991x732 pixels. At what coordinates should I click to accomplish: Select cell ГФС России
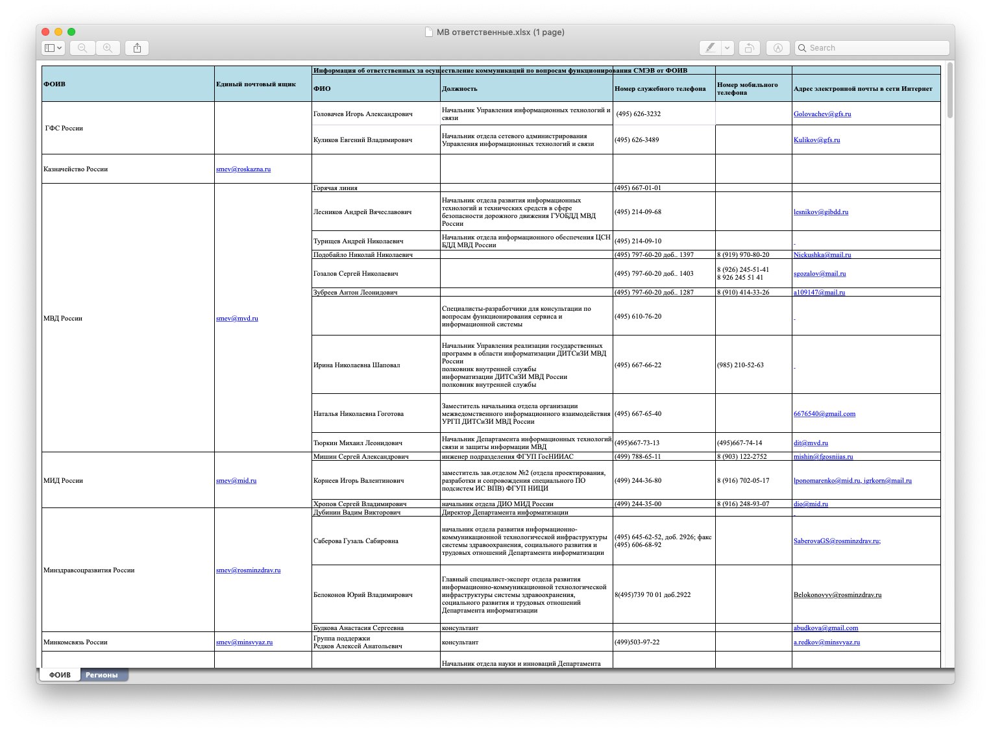coord(128,128)
